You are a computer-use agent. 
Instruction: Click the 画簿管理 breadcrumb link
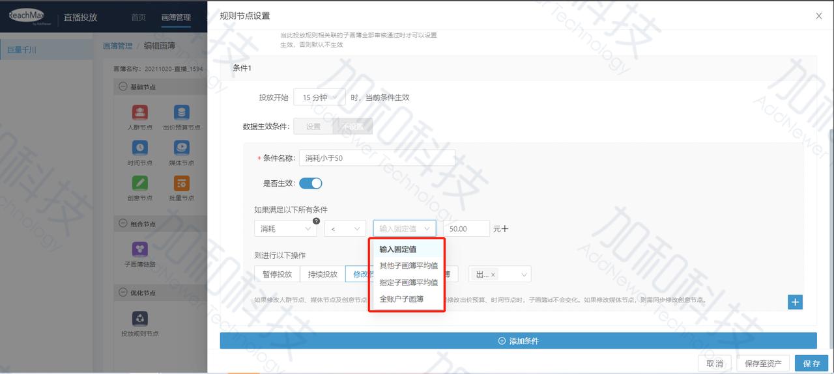coord(118,46)
